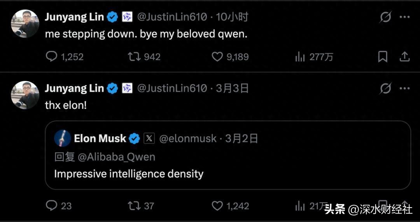Retweet the "thx elon!" tweet
The width and height of the screenshot is (420, 222).
pos(134,206)
